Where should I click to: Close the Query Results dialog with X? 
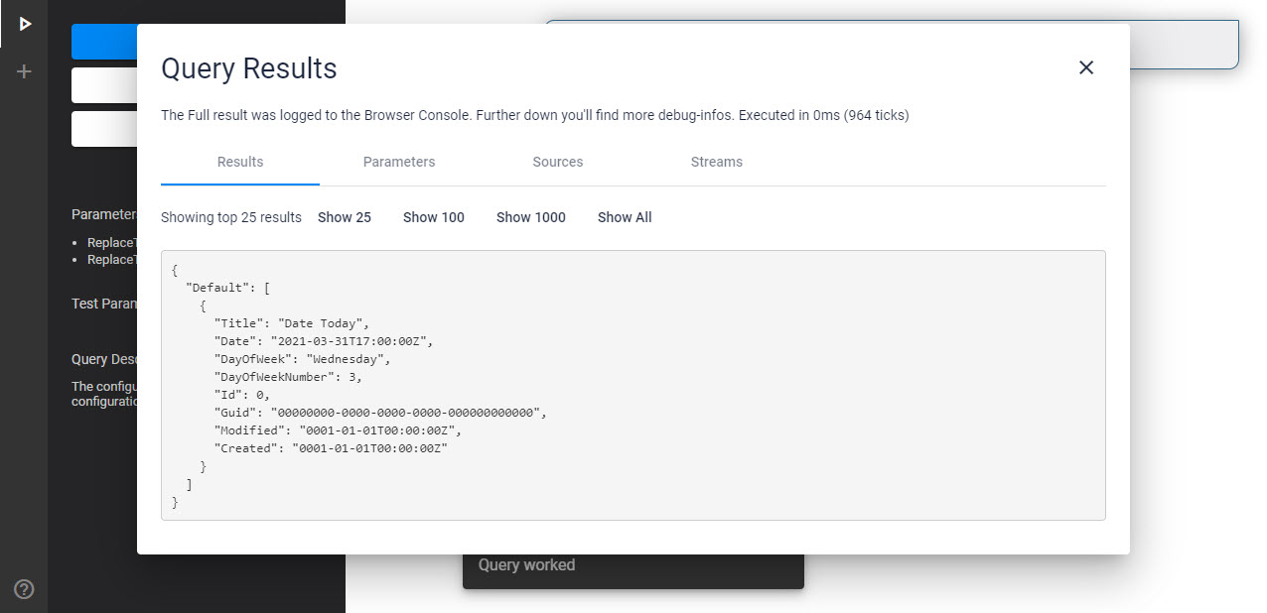(1086, 67)
